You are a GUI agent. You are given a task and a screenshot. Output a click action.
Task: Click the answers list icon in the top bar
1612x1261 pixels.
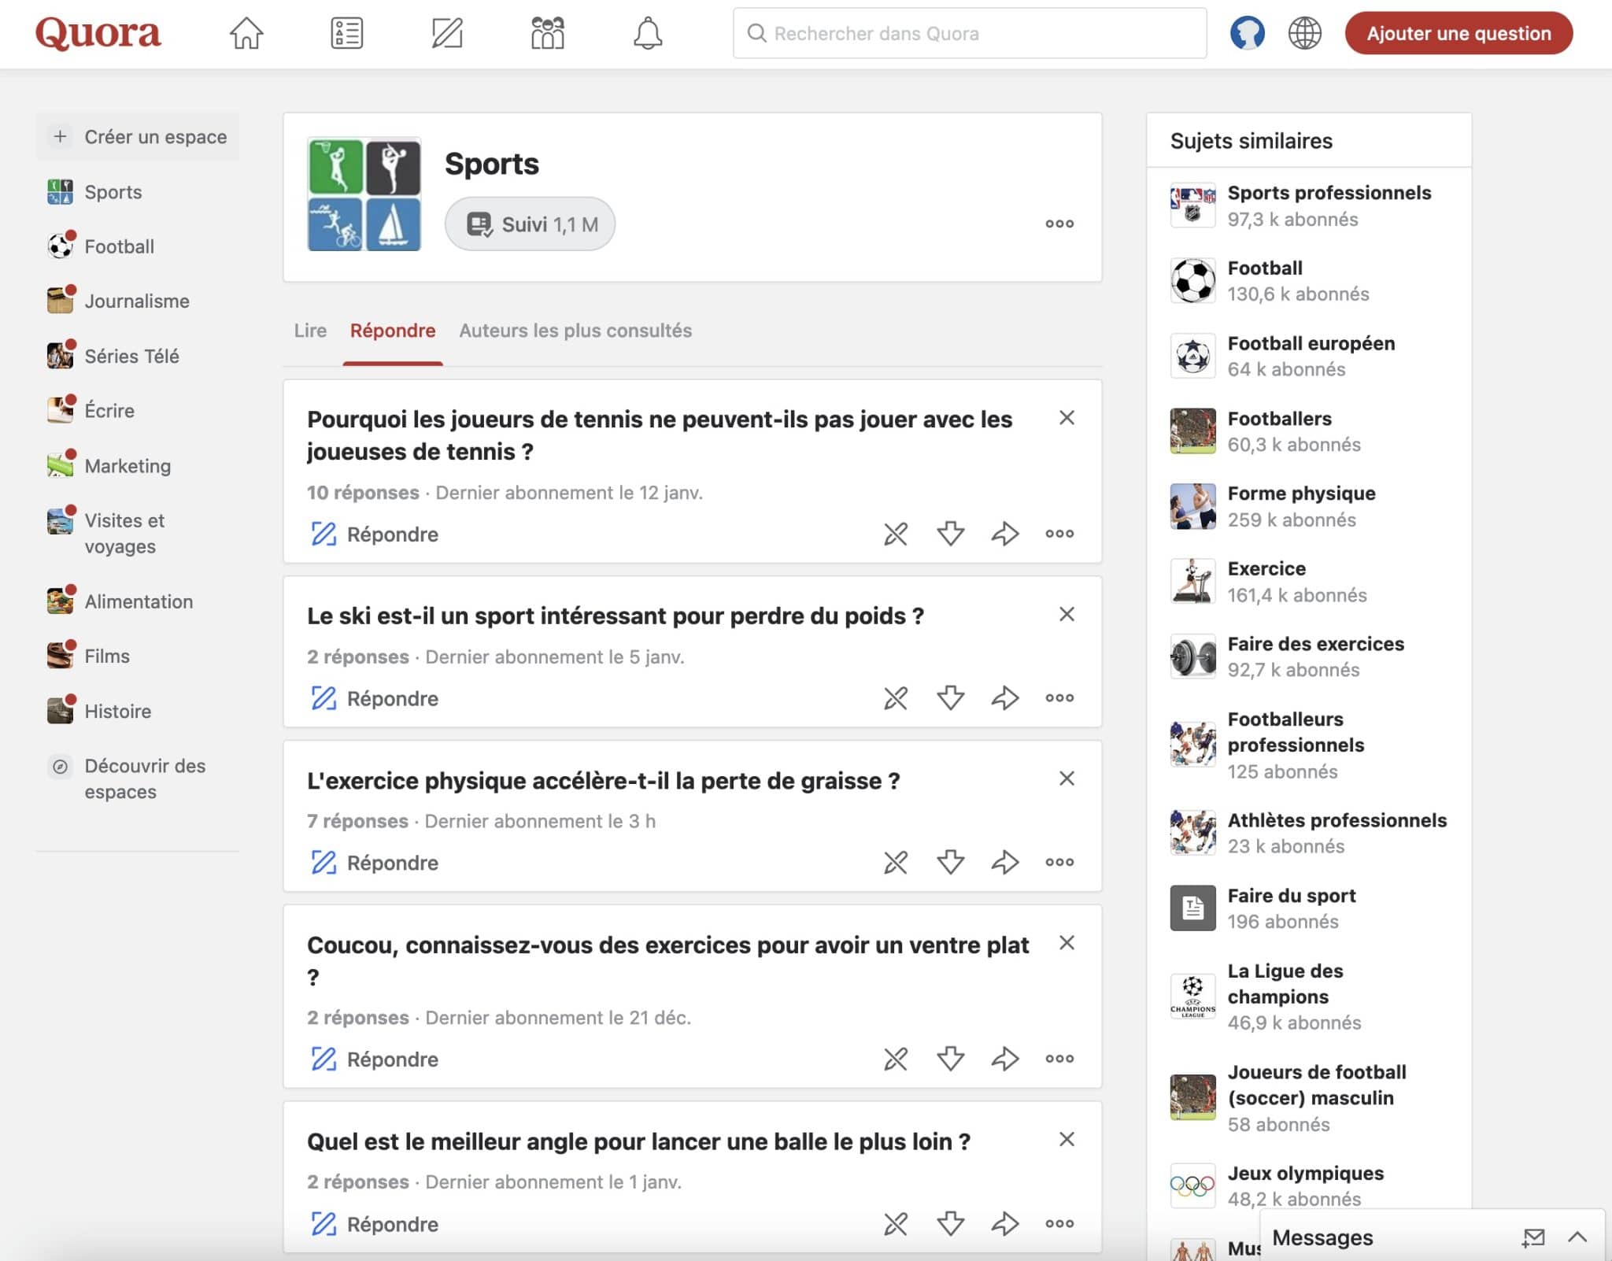coord(346,33)
